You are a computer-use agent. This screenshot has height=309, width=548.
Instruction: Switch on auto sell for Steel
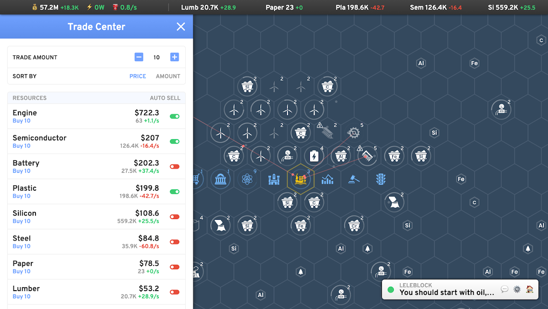click(x=174, y=242)
